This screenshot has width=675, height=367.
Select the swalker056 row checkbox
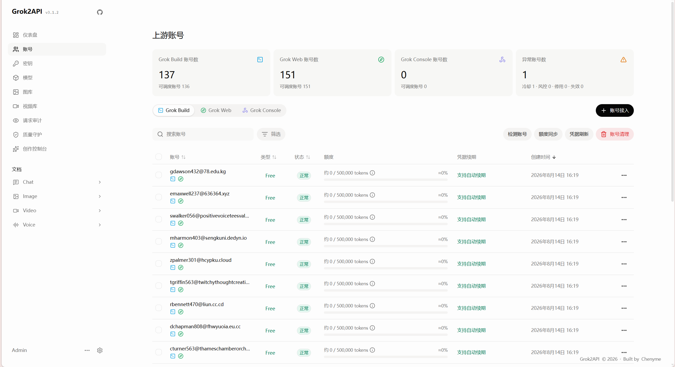(x=159, y=219)
